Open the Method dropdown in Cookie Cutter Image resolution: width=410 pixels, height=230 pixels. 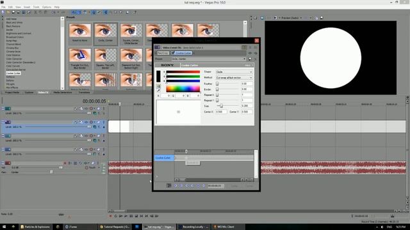[234, 78]
